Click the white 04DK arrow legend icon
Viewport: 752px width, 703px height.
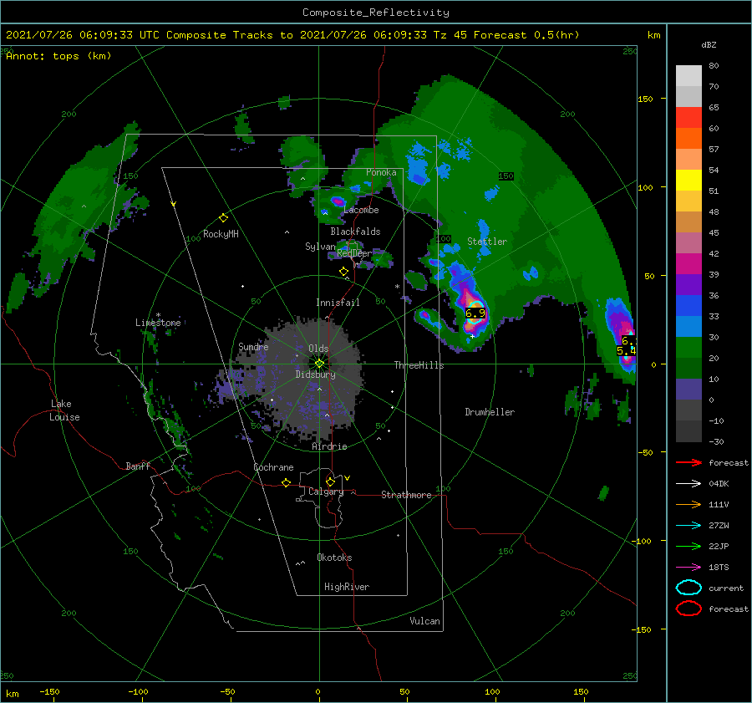point(688,484)
